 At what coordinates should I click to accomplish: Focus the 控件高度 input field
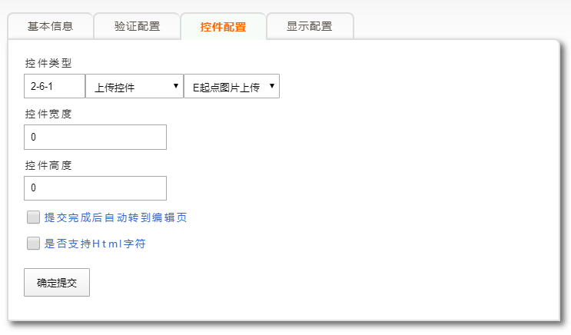pyautogui.click(x=95, y=188)
